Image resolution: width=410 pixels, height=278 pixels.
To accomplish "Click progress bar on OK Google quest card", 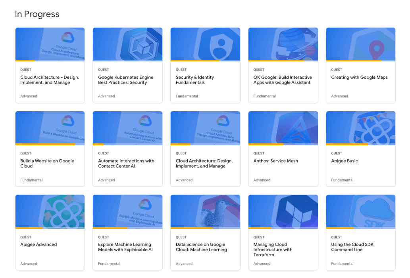I will pos(283,61).
